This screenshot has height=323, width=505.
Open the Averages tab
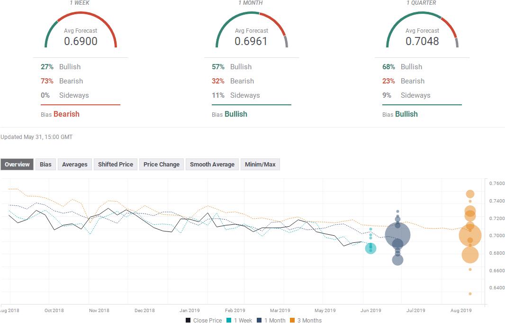75,165
